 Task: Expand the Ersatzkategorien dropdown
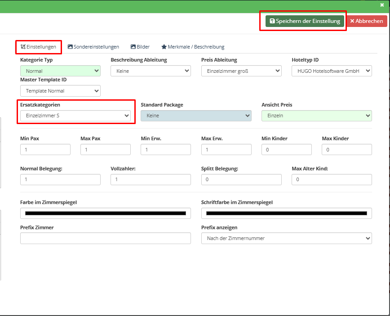pyautogui.click(x=75, y=116)
